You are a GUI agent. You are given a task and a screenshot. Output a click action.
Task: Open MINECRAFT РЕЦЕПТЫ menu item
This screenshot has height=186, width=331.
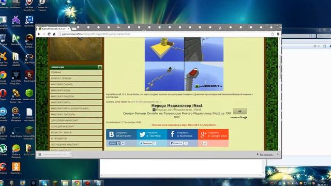(76, 97)
